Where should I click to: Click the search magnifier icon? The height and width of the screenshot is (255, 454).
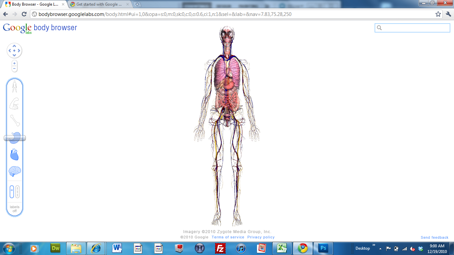pyautogui.click(x=379, y=28)
